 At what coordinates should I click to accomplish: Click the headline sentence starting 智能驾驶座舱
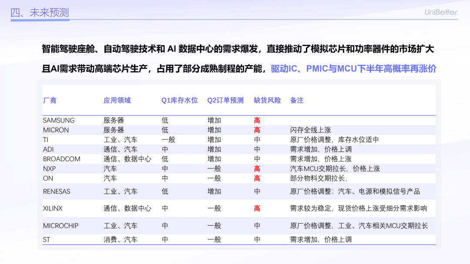(238, 49)
